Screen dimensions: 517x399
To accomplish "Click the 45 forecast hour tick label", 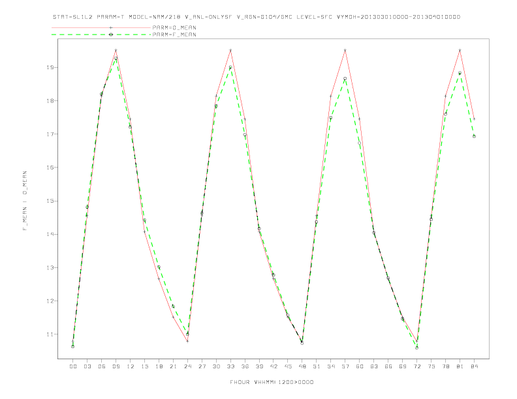I will pos(288,366).
